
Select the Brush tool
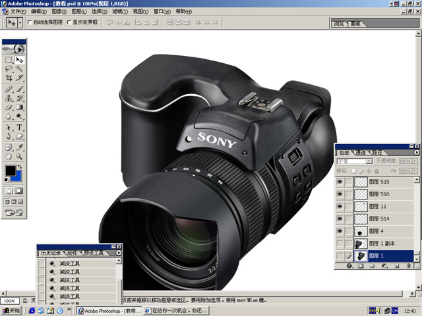pos(19,89)
